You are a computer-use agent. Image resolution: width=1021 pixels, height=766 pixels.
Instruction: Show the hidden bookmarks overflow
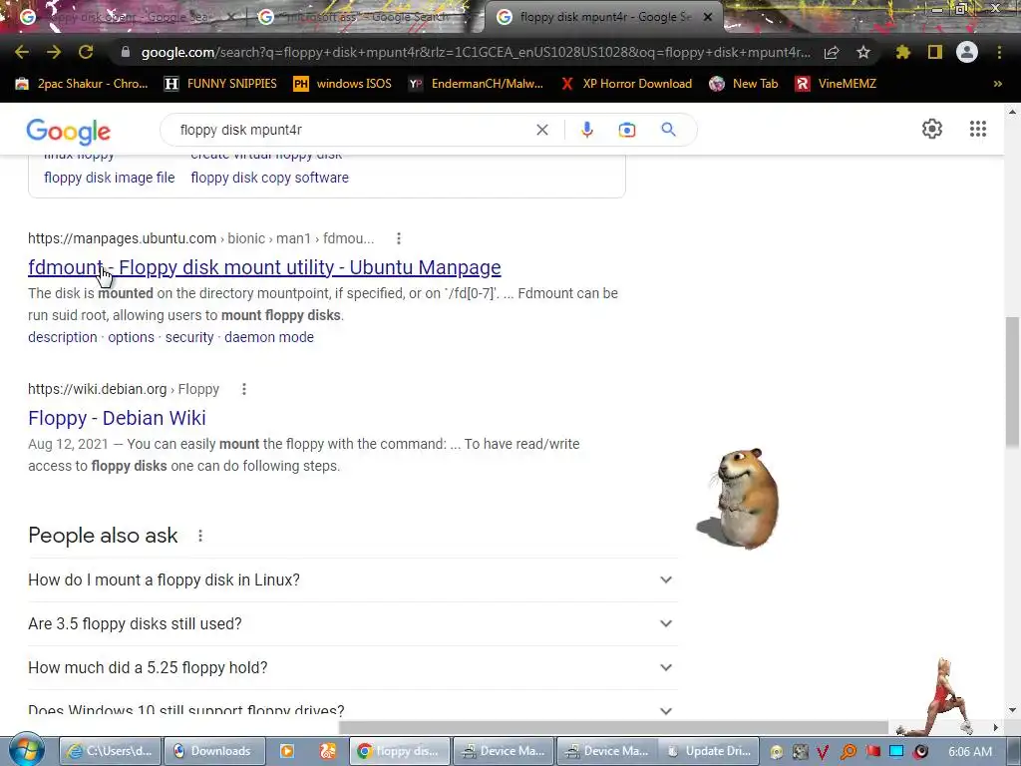[997, 84]
